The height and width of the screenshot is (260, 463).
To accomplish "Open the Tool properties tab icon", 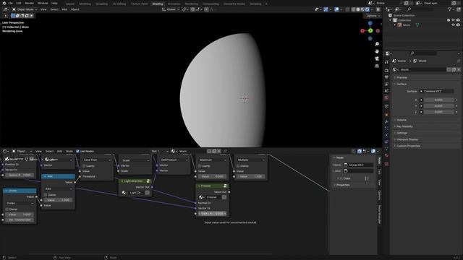I will click(386, 62).
